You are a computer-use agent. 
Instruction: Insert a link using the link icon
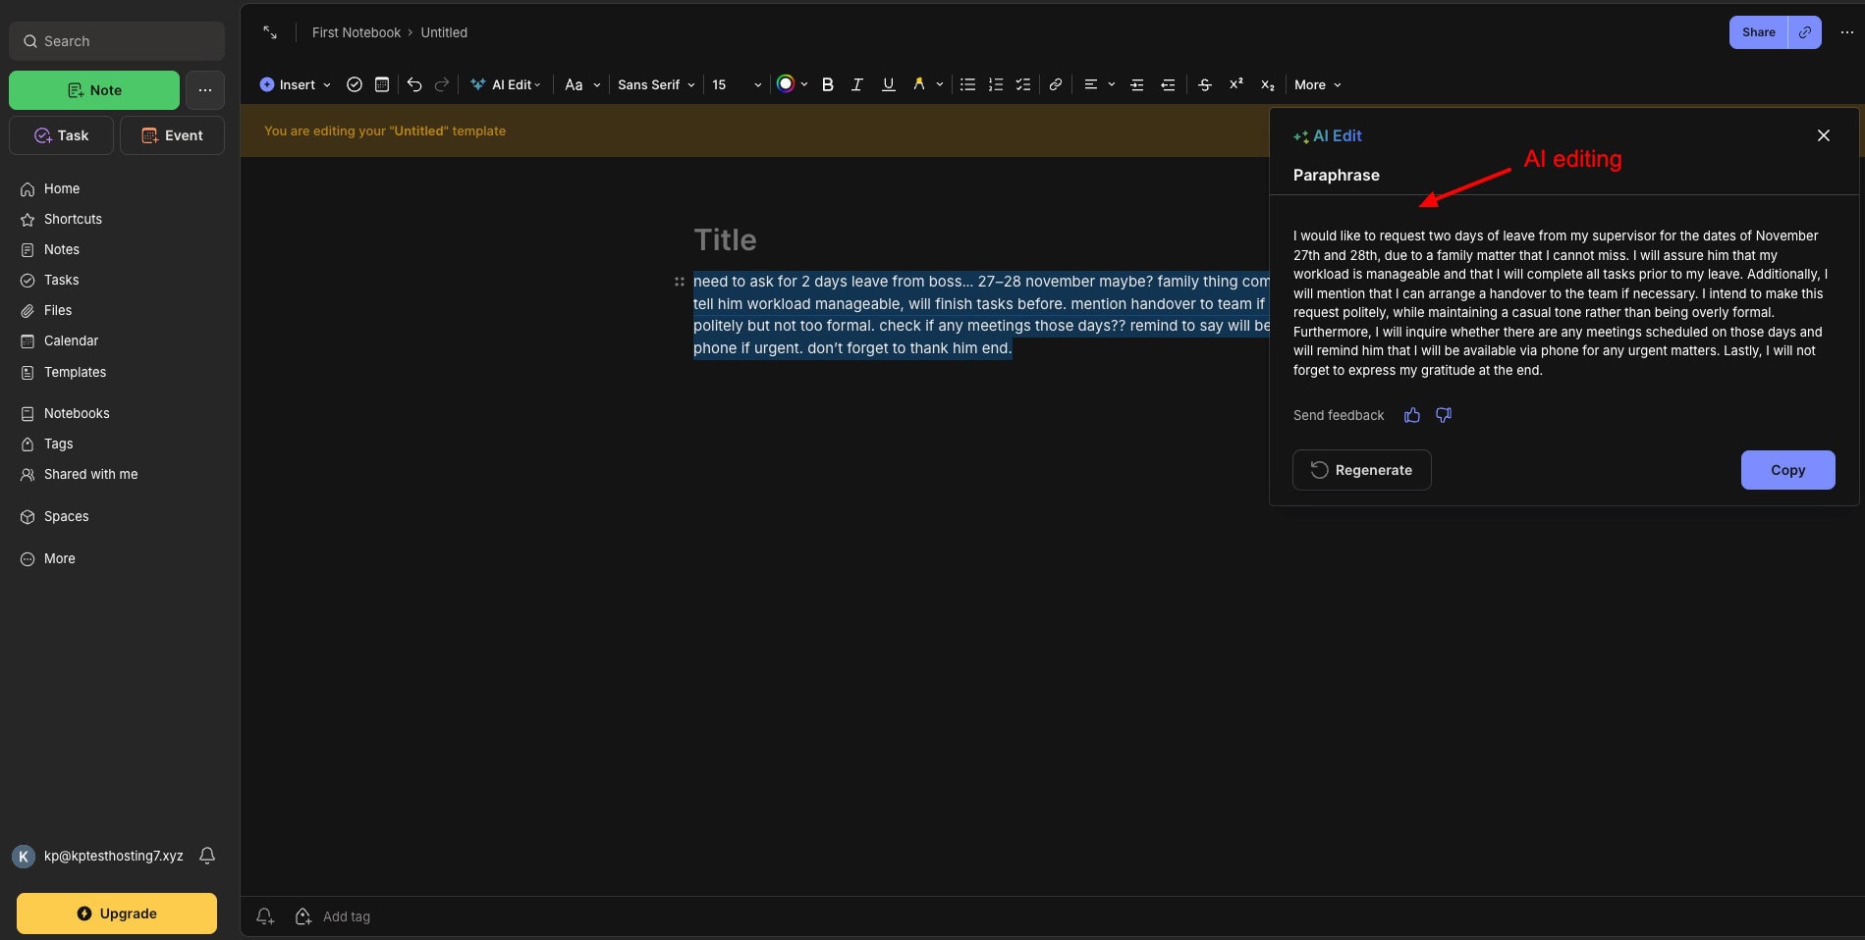[1055, 84]
